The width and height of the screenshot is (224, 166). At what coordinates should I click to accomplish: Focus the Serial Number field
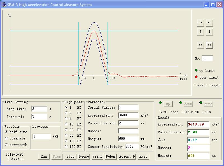pyautogui.click(x=128, y=108)
